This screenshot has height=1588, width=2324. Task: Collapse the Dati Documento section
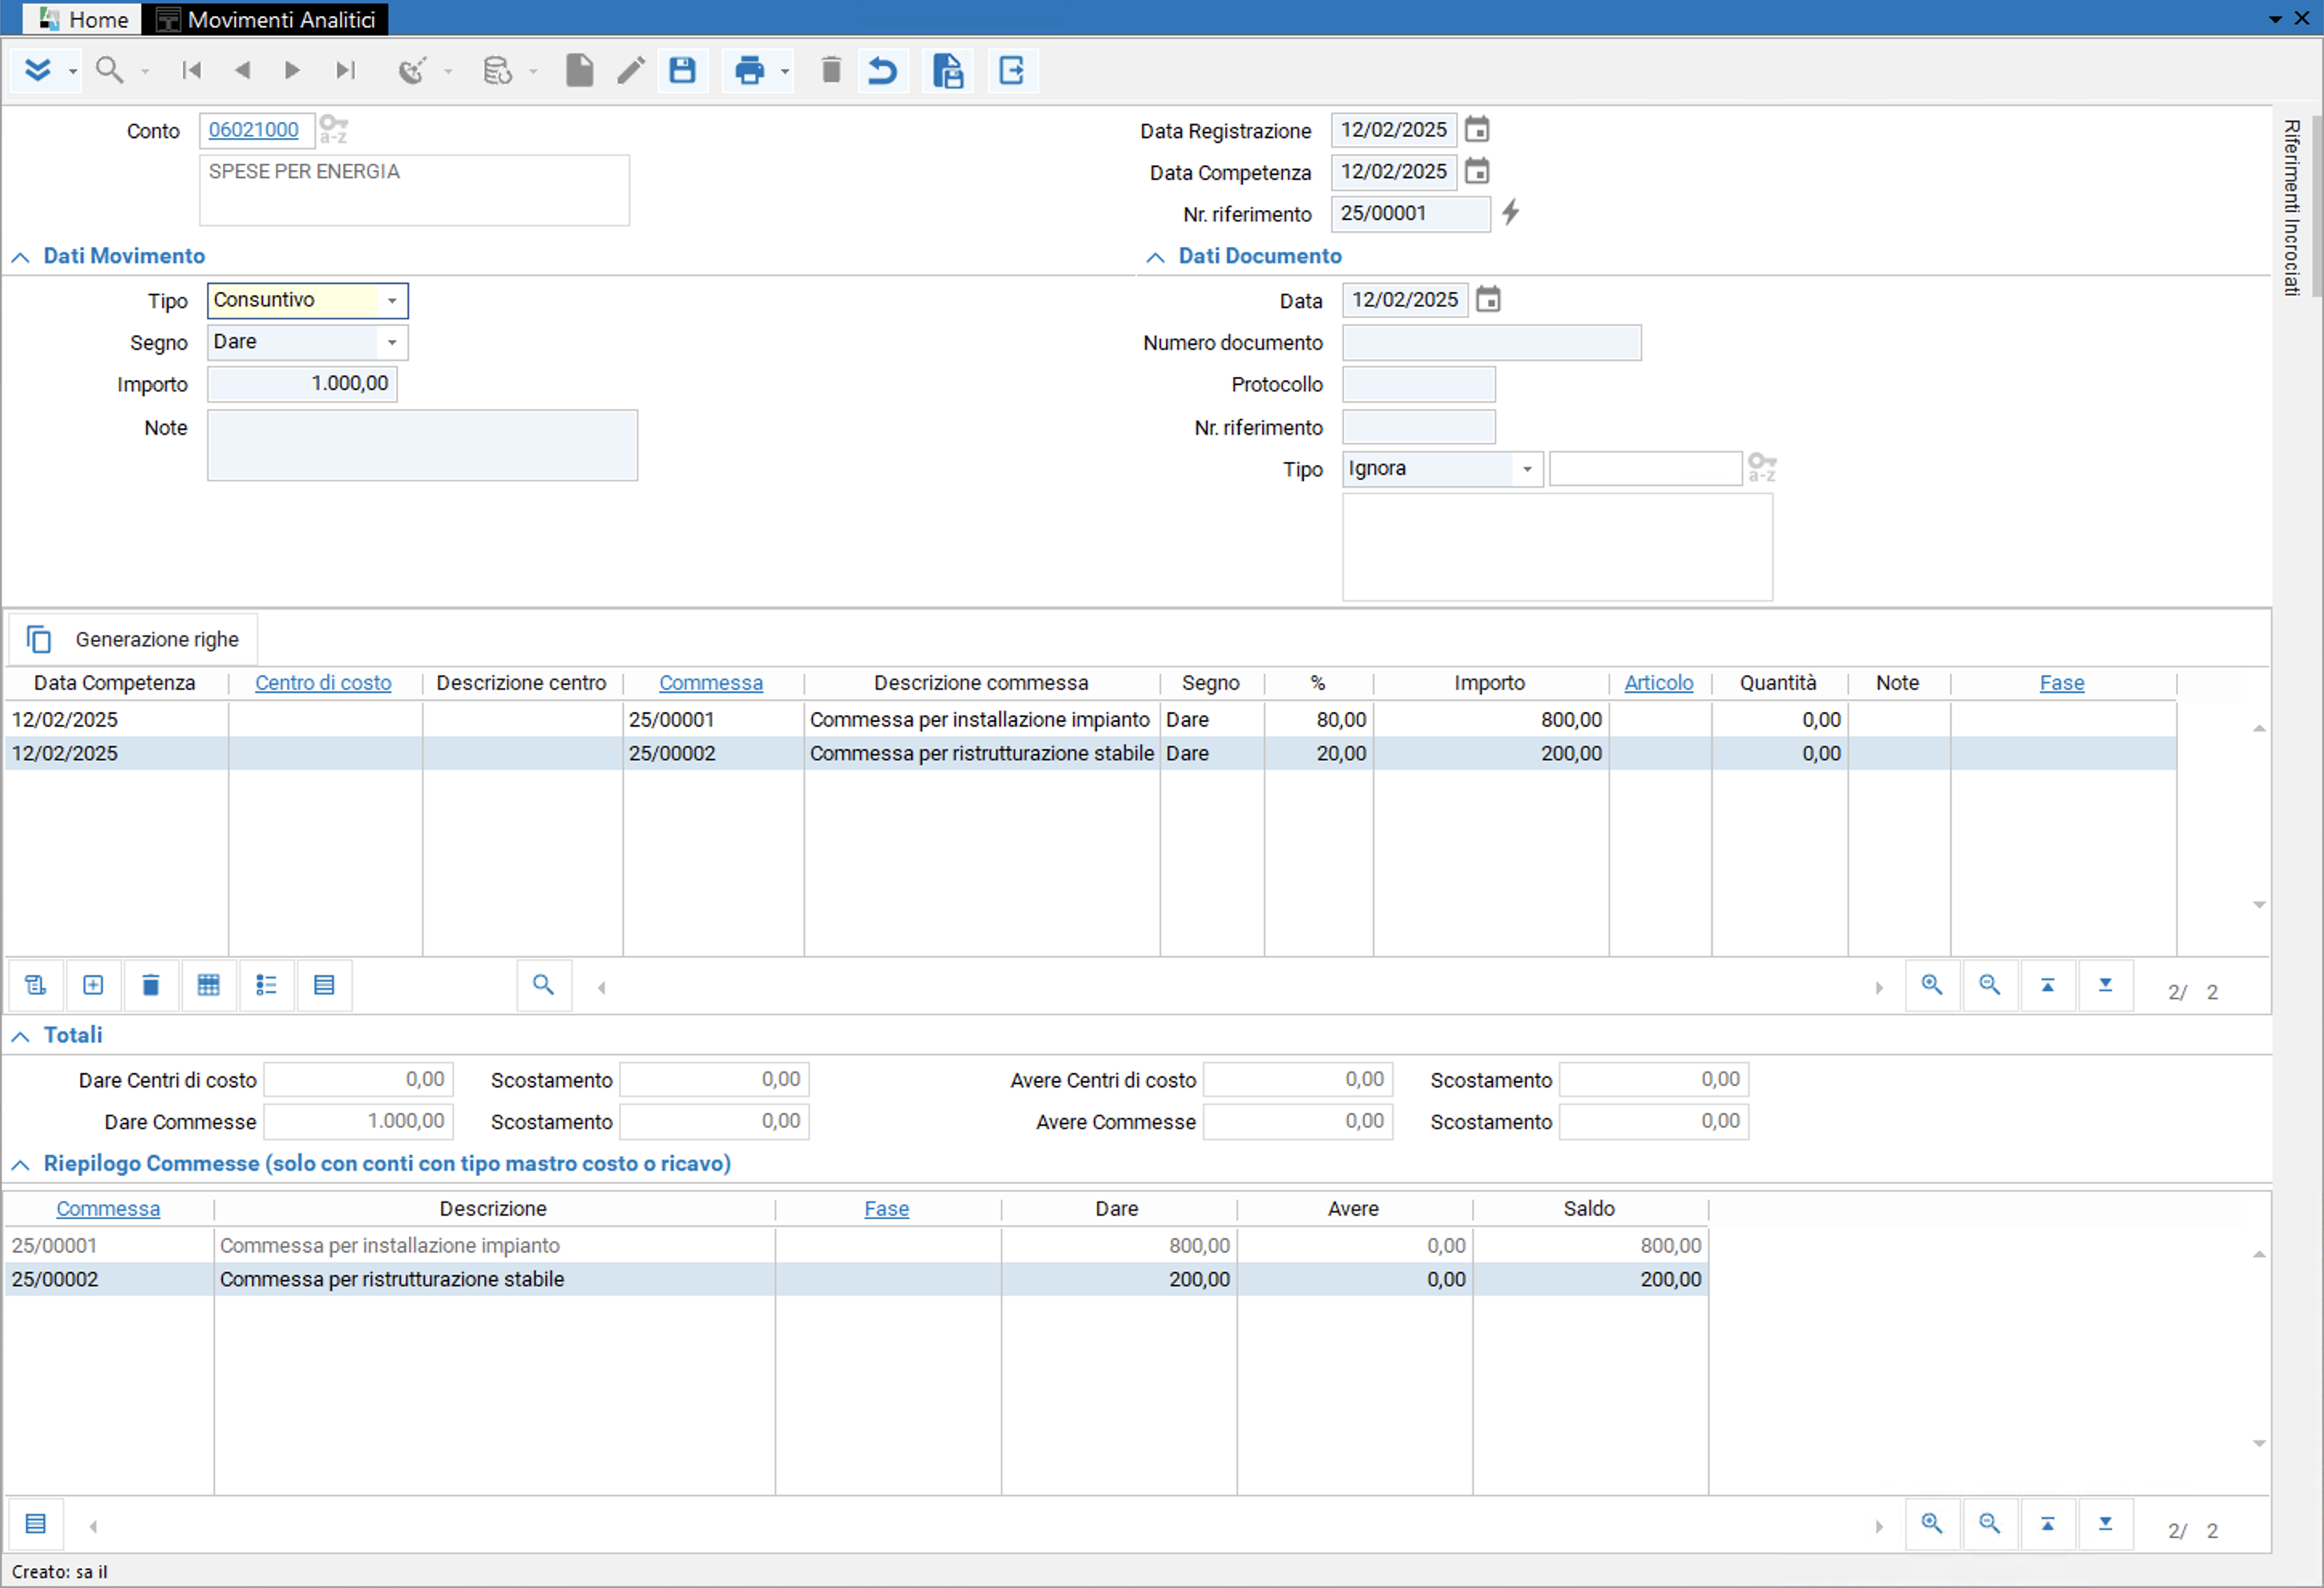coord(1155,258)
